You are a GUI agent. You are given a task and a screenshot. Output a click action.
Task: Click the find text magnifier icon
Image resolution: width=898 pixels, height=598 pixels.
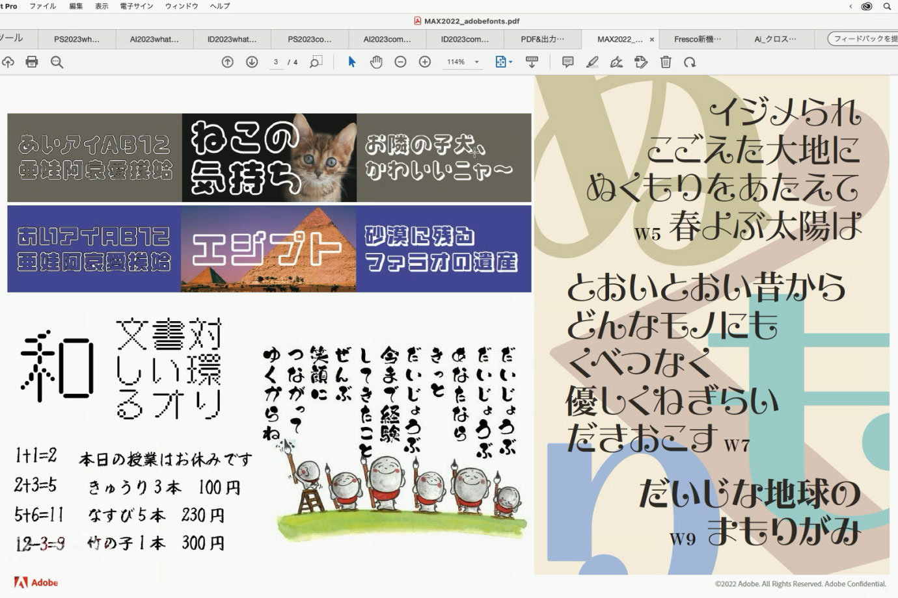[x=57, y=62]
